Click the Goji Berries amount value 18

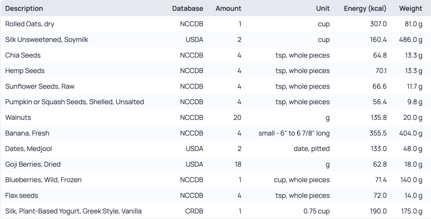[238, 164]
